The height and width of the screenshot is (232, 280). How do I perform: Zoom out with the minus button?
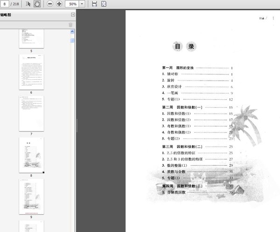click(50, 4)
